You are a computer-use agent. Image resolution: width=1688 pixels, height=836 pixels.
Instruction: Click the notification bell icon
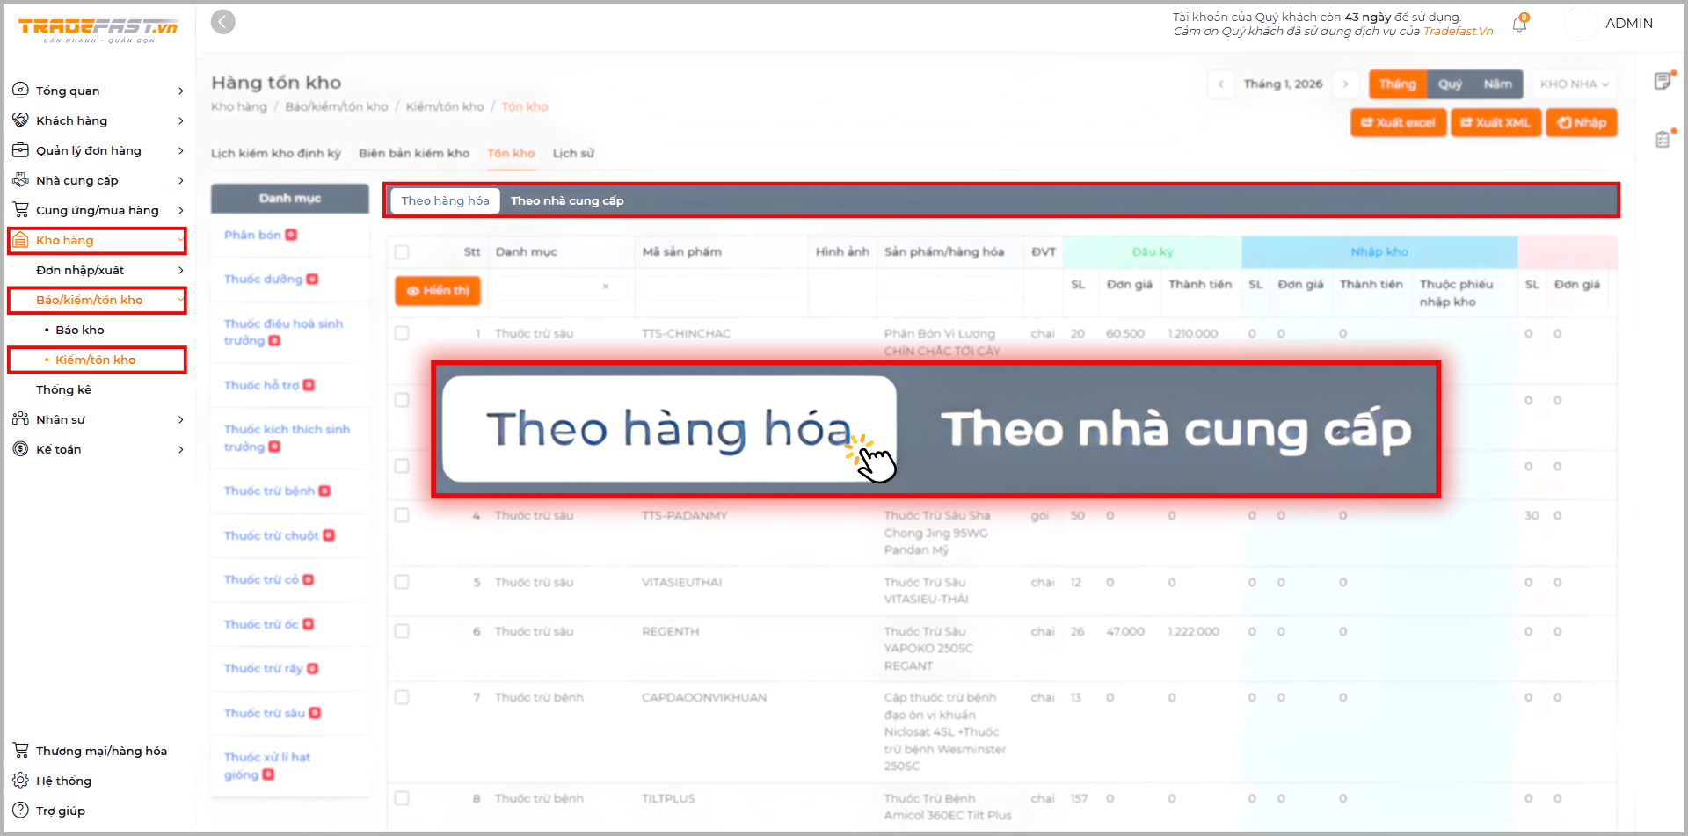tap(1519, 25)
